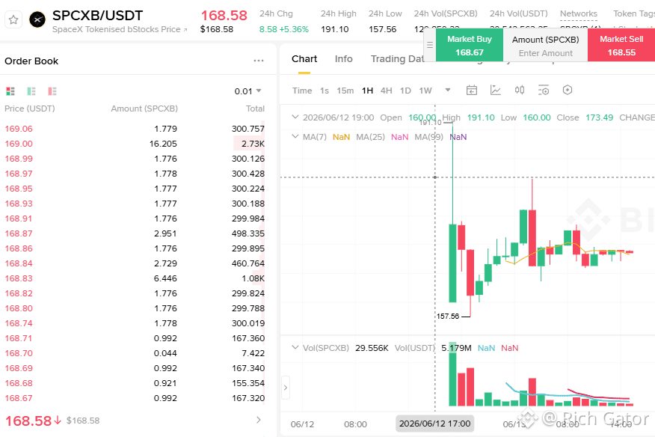655x437 pixels.
Task: Select the Time chart interval
Action: pos(302,91)
